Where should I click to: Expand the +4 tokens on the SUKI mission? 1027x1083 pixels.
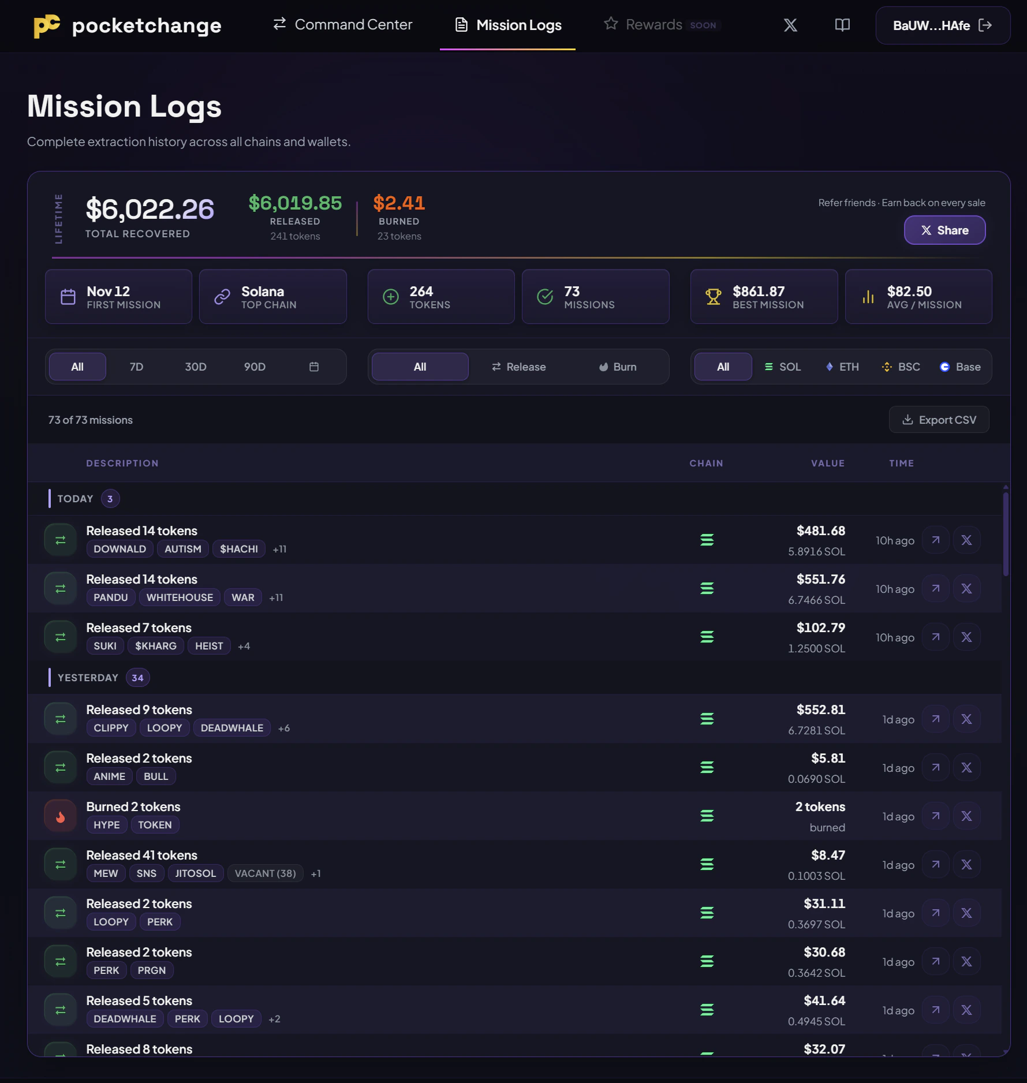(243, 646)
